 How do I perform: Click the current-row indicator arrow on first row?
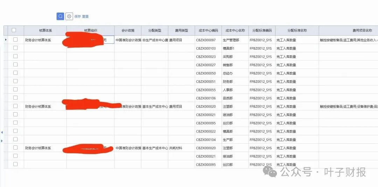(x=6, y=40)
